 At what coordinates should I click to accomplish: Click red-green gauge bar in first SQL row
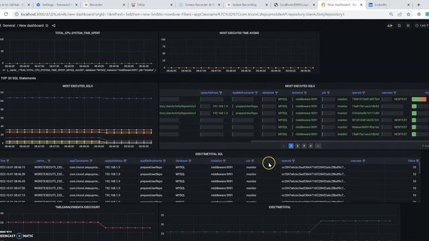(x=419, y=99)
